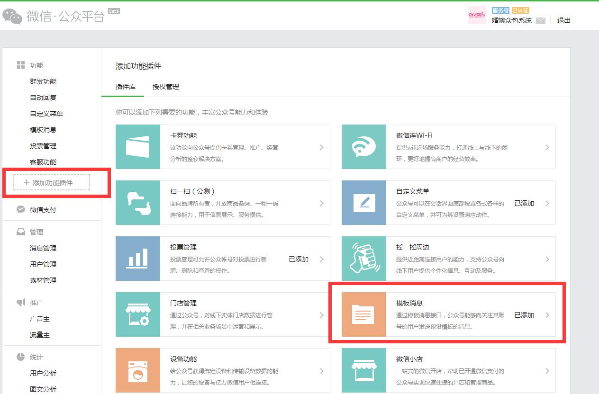The height and width of the screenshot is (394, 599).
Task: Click the 设备功能 washing machine icon
Action: [137, 371]
